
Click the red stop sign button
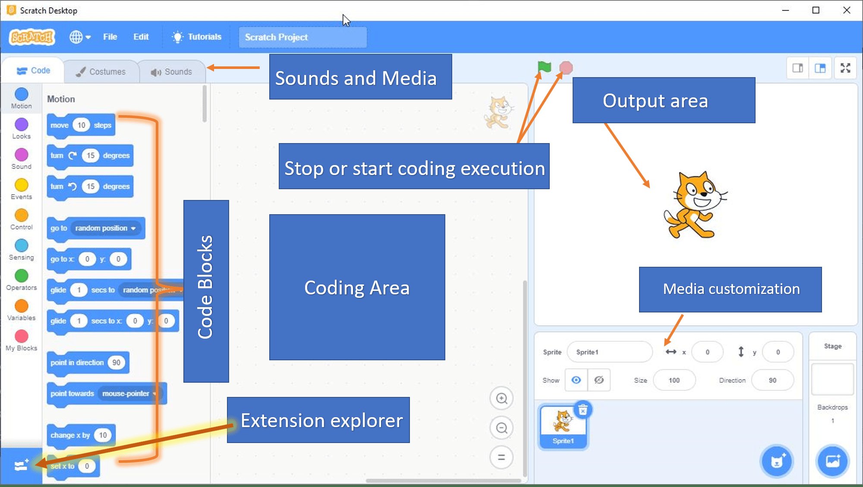[x=566, y=68]
